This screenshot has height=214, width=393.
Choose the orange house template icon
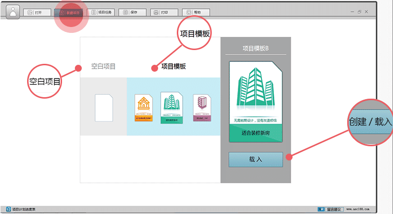coord(144,107)
